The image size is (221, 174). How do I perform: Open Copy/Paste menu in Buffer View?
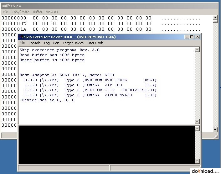click(x=20, y=12)
